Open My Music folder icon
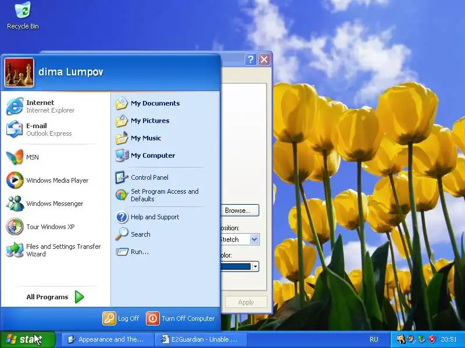Viewport: 465px width, 348px height. (121, 138)
